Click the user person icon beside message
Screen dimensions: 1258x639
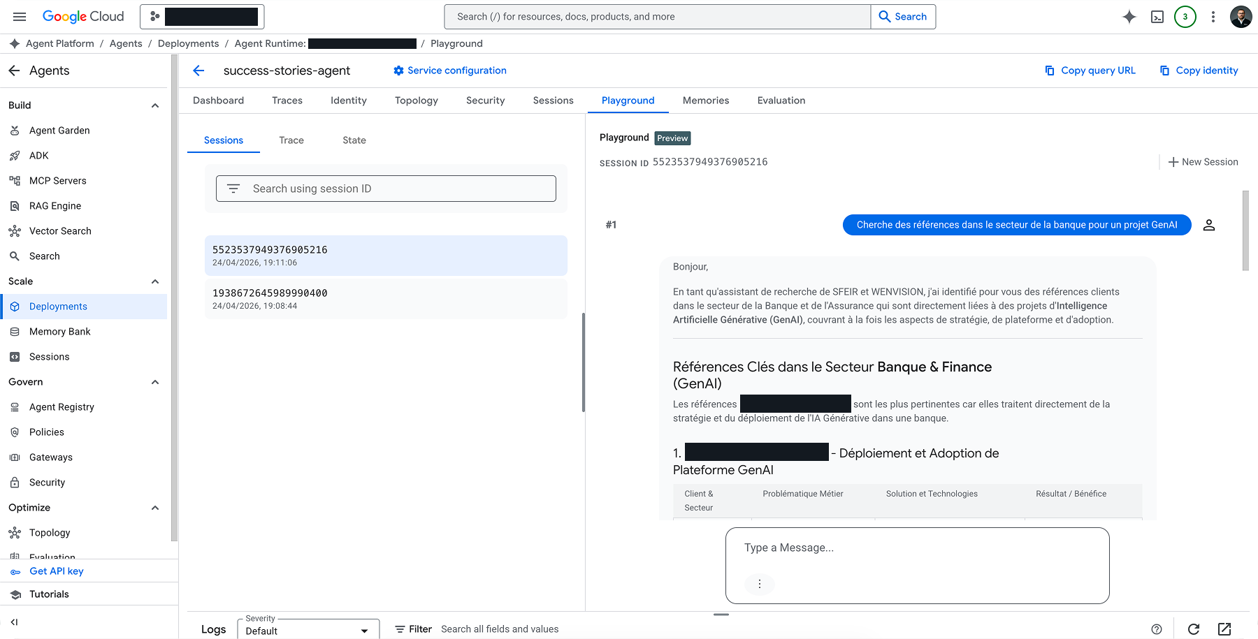coord(1209,225)
